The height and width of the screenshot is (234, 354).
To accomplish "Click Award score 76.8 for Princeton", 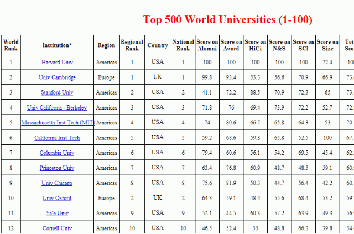I will [x=231, y=168].
